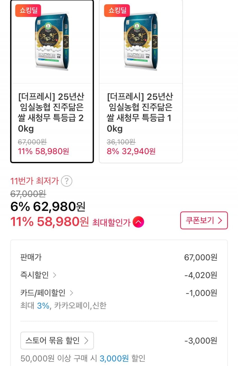
Task: Expand the instant discount details chevron
Action: [x=55, y=275]
